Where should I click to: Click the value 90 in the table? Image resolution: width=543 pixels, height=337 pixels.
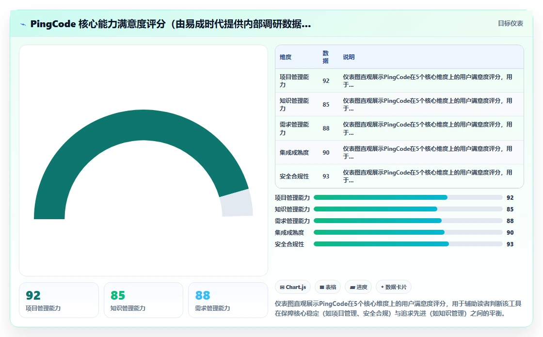326,152
